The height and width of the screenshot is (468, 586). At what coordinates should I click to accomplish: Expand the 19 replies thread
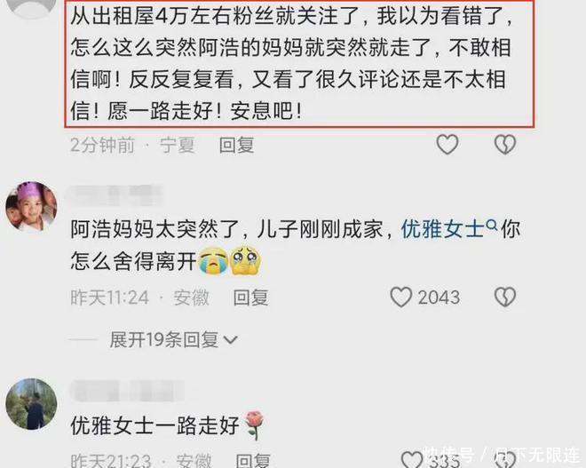tap(163, 340)
